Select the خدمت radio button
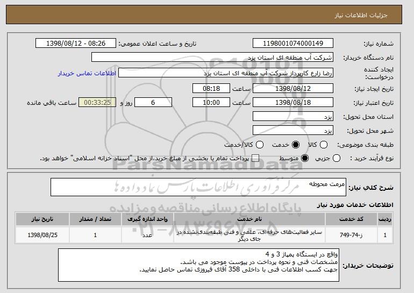 [296, 145]
